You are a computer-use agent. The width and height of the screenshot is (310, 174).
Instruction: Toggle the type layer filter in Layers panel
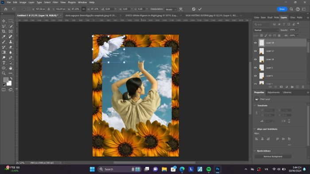(x=284, y=24)
